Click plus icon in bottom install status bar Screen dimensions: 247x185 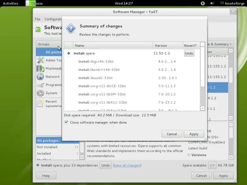pos(38,165)
